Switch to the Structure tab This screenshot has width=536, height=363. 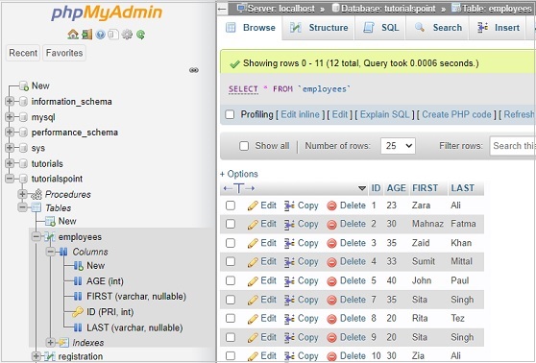pos(319,28)
